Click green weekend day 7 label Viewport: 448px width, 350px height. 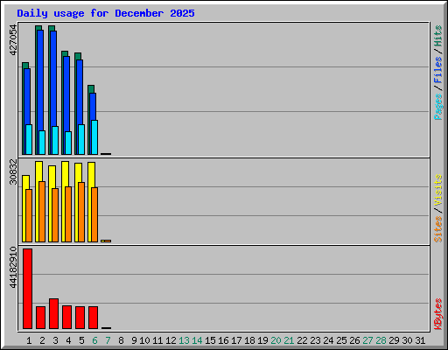pyautogui.click(x=108, y=340)
